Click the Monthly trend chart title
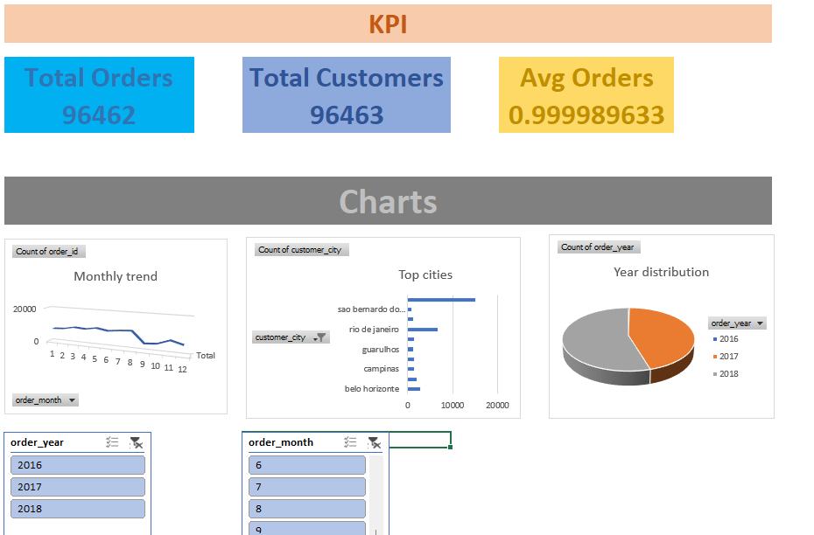Image resolution: width=814 pixels, height=535 pixels. [x=116, y=276]
